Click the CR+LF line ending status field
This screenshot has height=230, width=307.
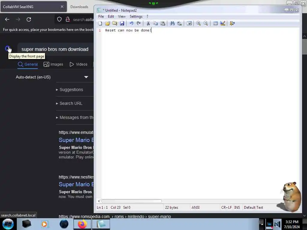pos(226,208)
